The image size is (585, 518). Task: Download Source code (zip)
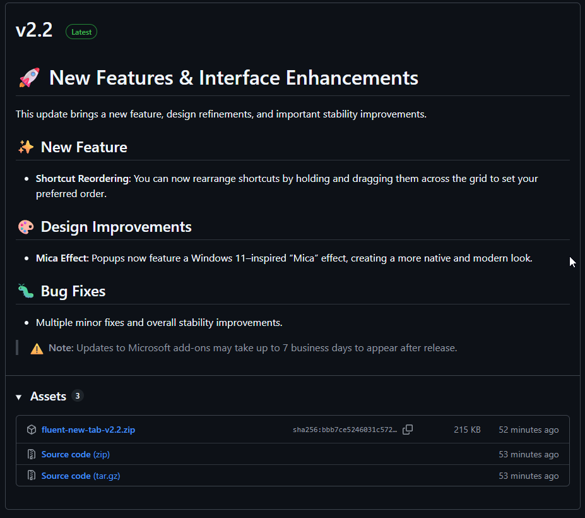(x=75, y=454)
